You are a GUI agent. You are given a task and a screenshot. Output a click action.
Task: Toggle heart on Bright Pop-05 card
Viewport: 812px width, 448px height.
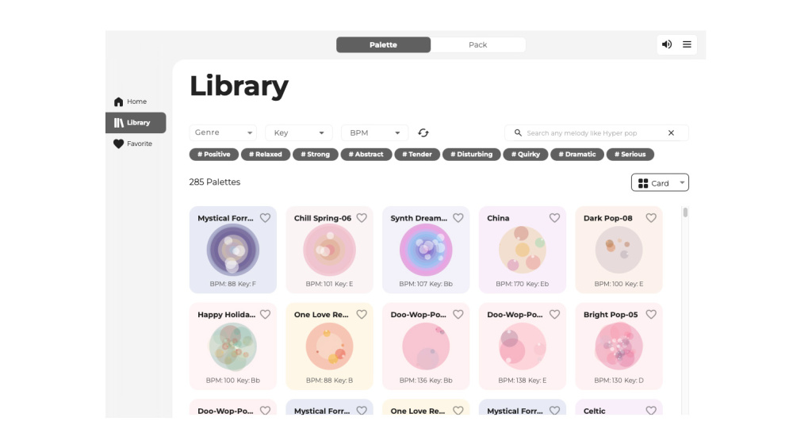pyautogui.click(x=651, y=315)
